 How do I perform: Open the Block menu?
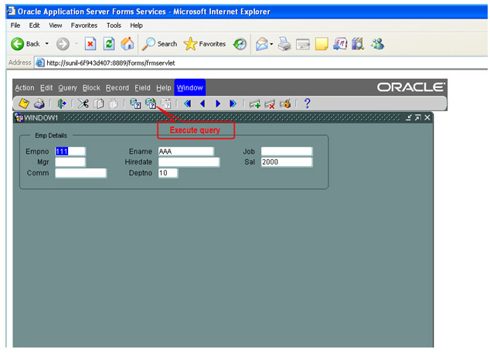tap(91, 88)
